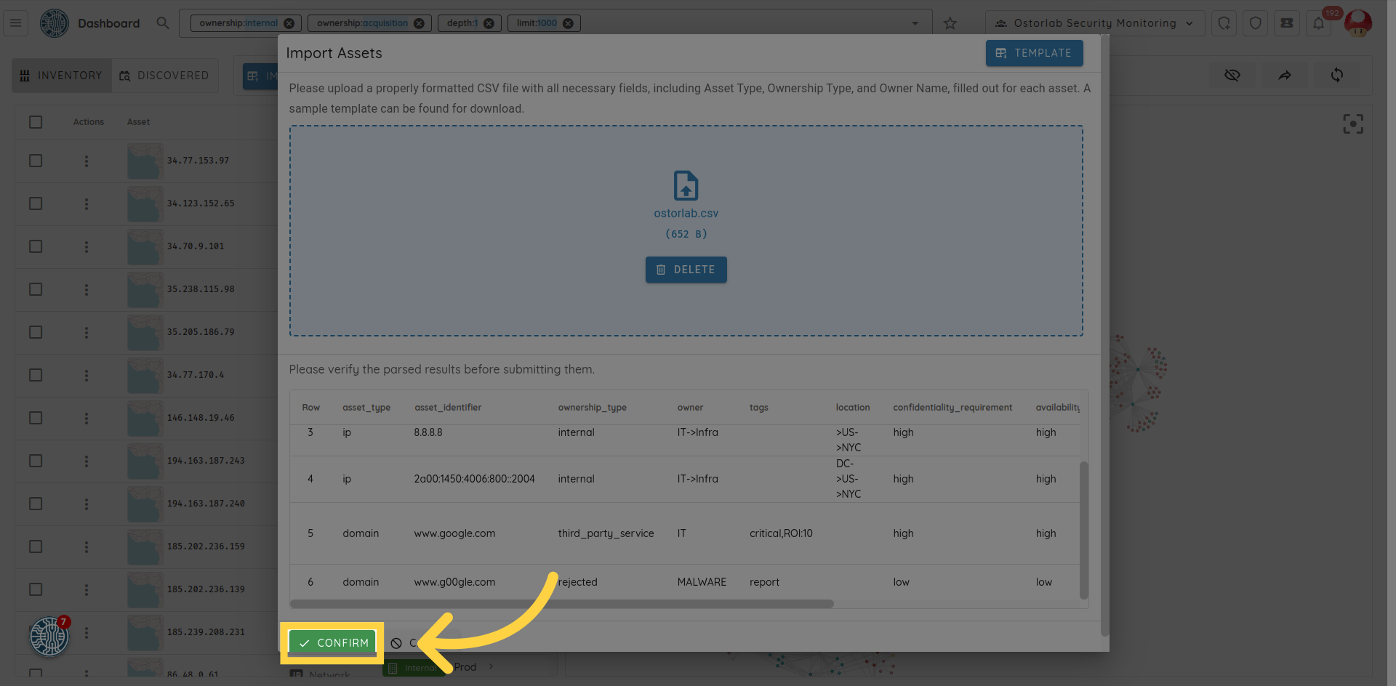Open actions menu for 34.123.152.65
Screen dimensions: 1396x686
point(87,203)
